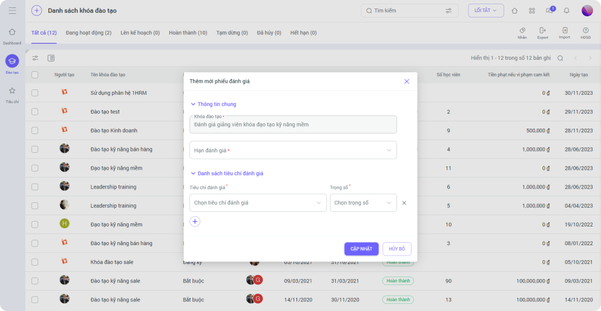
Task: Select the Đang hoạt động (2) tab
Action: tap(88, 33)
